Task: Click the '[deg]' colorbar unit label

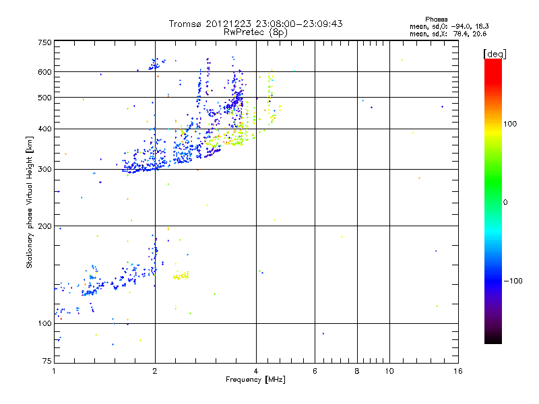Action: coord(495,54)
